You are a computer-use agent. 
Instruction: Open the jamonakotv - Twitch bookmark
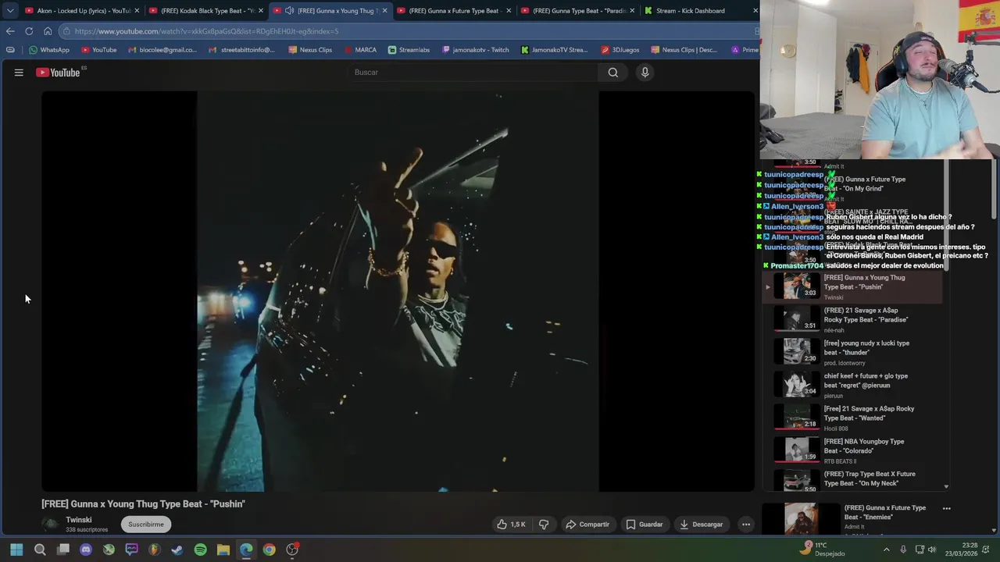[475, 50]
